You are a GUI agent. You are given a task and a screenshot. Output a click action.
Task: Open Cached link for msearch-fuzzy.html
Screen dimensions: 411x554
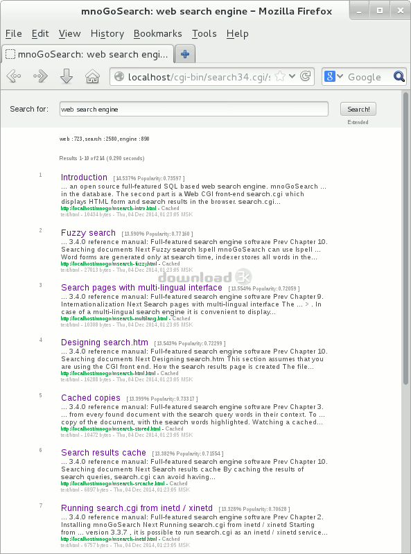[x=171, y=263]
